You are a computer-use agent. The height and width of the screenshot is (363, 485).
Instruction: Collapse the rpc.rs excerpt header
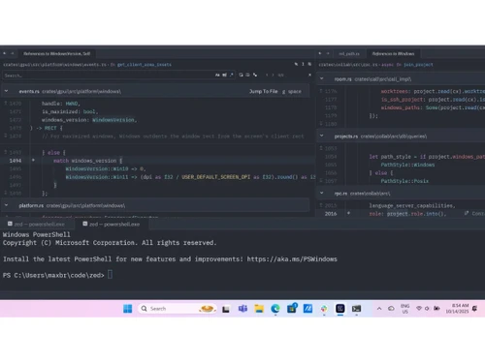coord(321,193)
